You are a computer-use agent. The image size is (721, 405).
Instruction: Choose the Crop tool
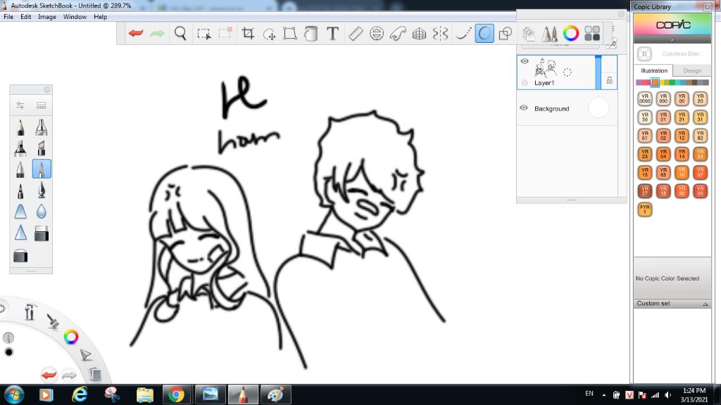coord(248,33)
